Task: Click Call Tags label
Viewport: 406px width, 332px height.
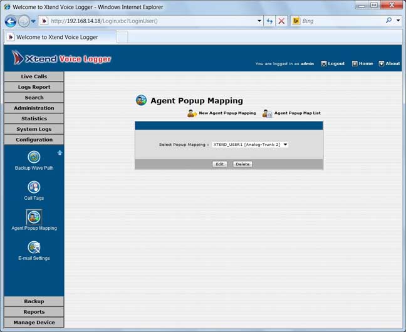Action: (x=34, y=198)
